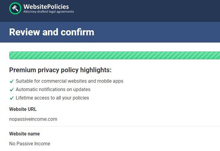This screenshot has height=151, width=220.
Task: Click the checkmark beside Automatic notifications
Action: pyautogui.click(x=12, y=90)
